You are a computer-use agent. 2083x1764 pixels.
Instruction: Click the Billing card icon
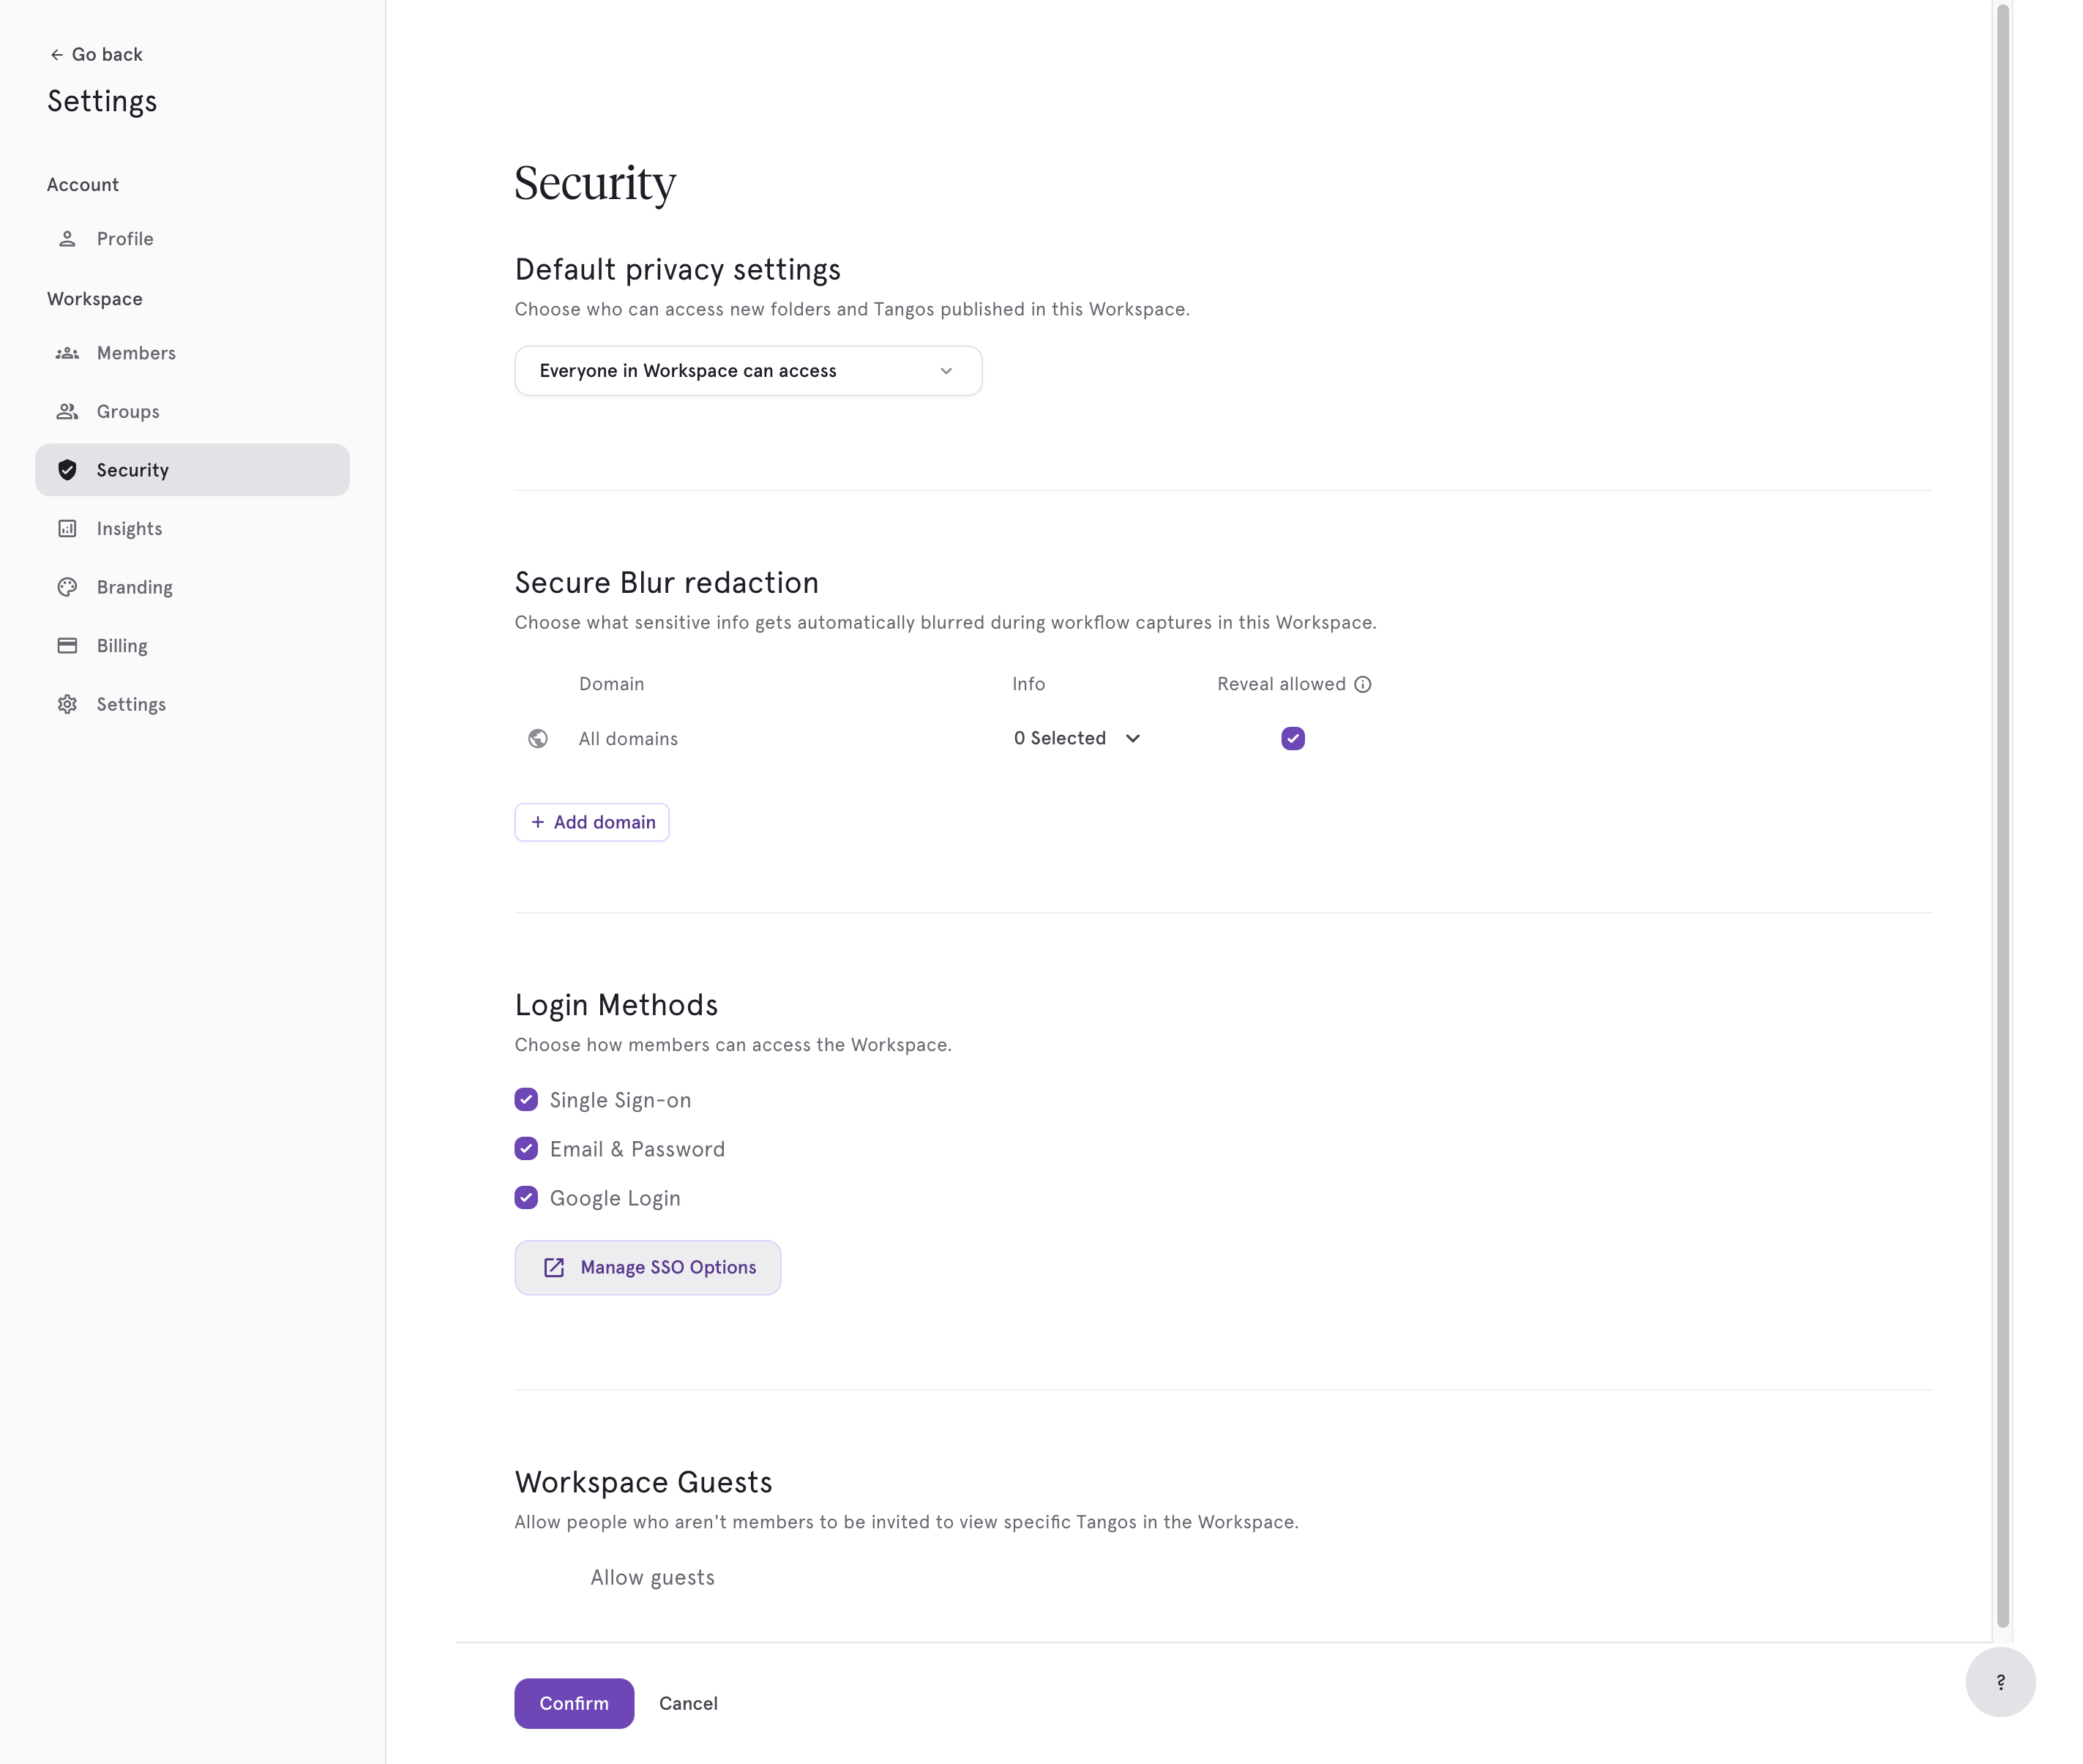(67, 646)
